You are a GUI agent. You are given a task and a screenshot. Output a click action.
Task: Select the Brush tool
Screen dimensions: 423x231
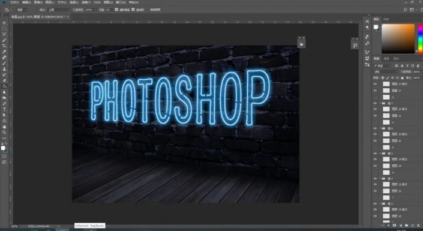[4, 63]
